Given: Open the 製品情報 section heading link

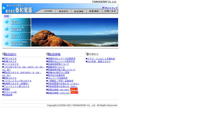Looking at the screenshot, I should [x=55, y=54].
